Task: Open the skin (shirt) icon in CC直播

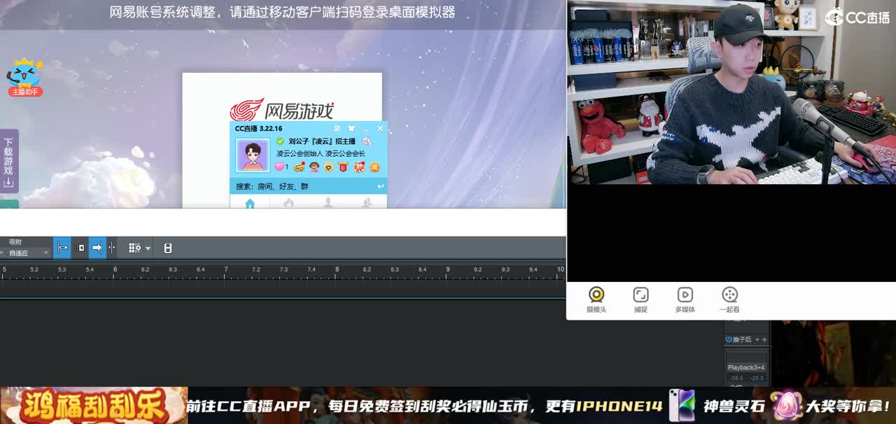Action: click(351, 128)
